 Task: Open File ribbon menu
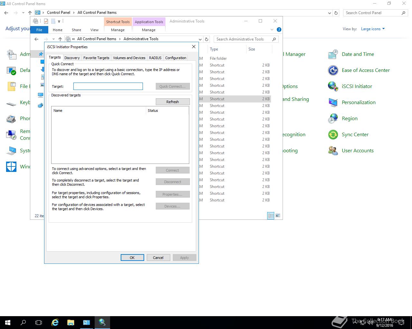[x=39, y=30]
